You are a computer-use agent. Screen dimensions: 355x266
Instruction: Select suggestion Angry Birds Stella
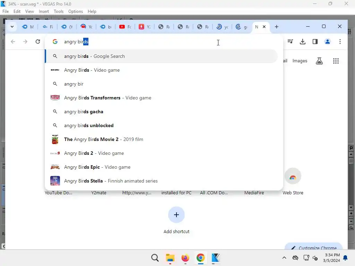(161, 181)
